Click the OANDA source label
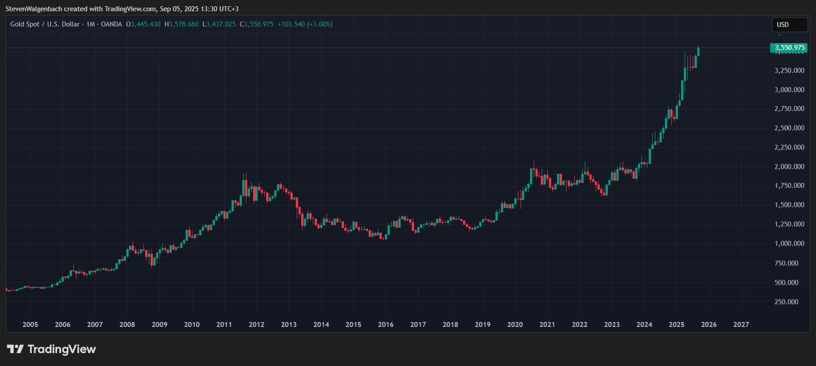 pos(111,24)
